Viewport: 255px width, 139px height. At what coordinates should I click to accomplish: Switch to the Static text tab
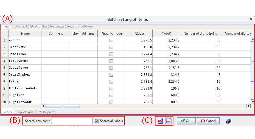(x=20, y=26)
